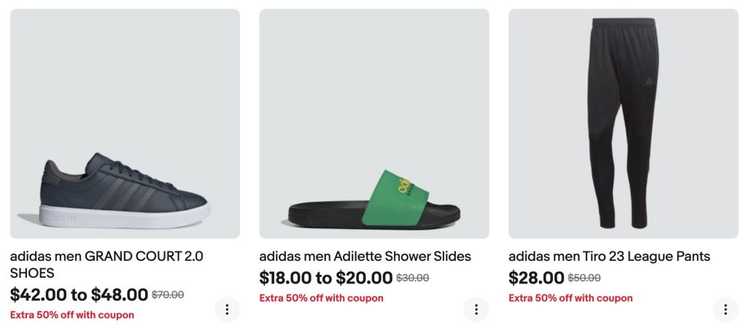Image resolution: width=747 pixels, height=336 pixels.
Task: Click the crossed-out $50.00 original price
Action: (584, 278)
